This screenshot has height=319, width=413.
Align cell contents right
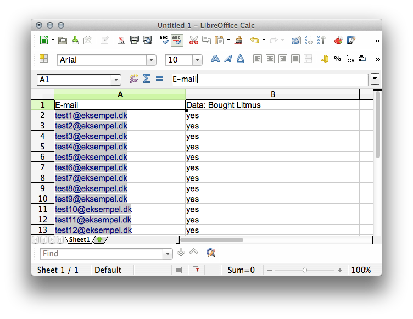283,59
